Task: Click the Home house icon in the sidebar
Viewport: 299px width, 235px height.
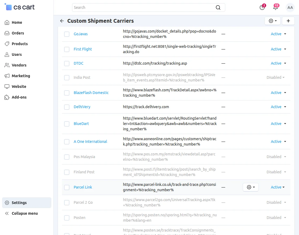Action: point(7,22)
